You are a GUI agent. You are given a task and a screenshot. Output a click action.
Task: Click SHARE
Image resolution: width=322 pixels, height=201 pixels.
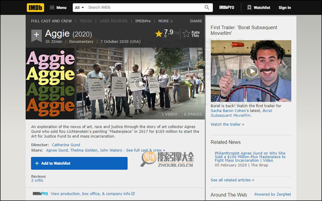(196, 21)
